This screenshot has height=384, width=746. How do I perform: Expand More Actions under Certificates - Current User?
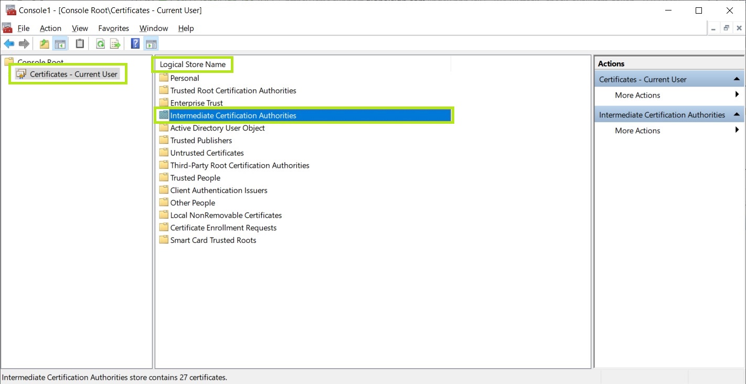click(637, 95)
